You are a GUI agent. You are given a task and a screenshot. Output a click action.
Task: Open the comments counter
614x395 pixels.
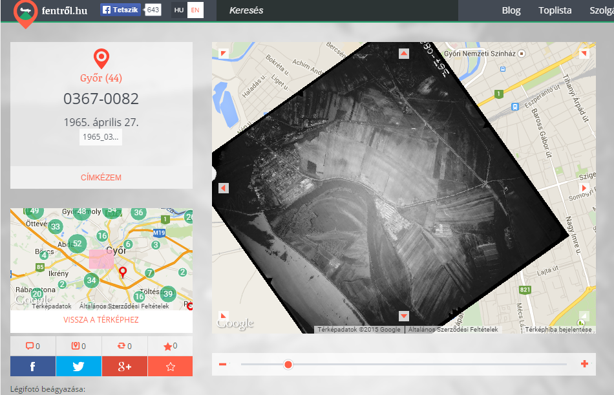point(33,346)
